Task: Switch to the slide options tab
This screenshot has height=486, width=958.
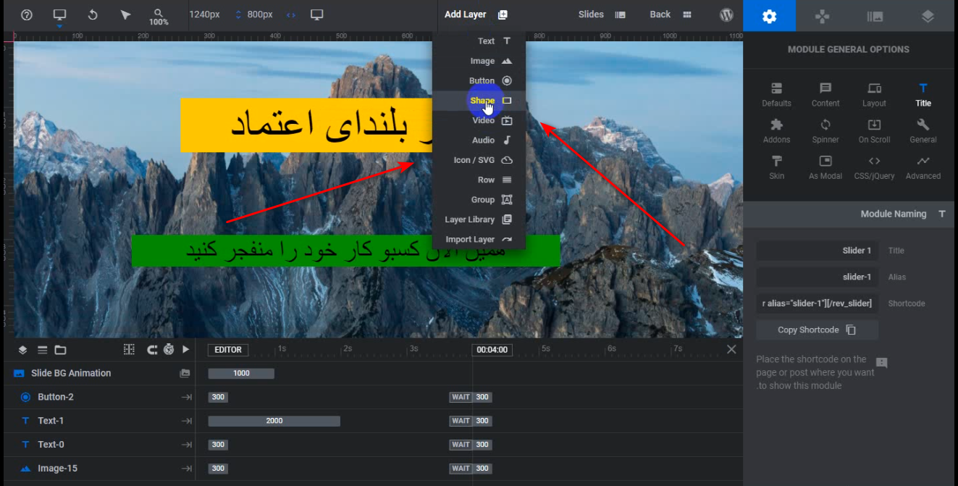Action: [x=875, y=16]
